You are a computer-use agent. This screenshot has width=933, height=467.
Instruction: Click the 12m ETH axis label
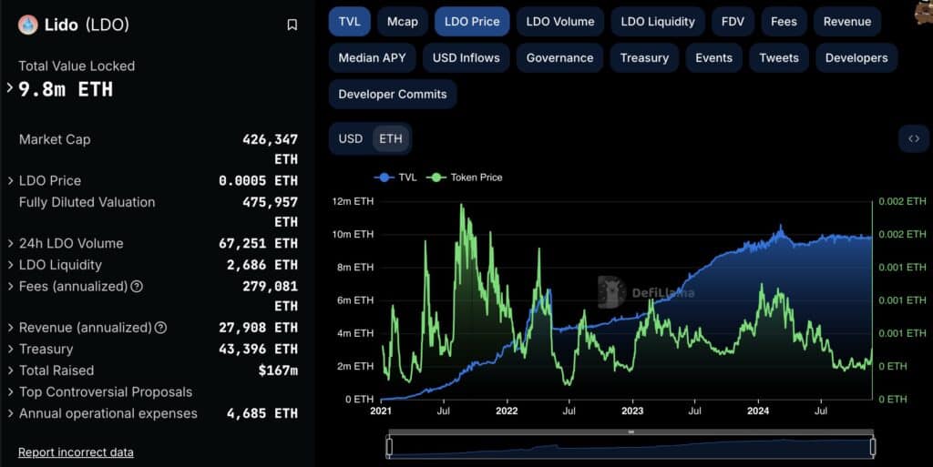353,201
